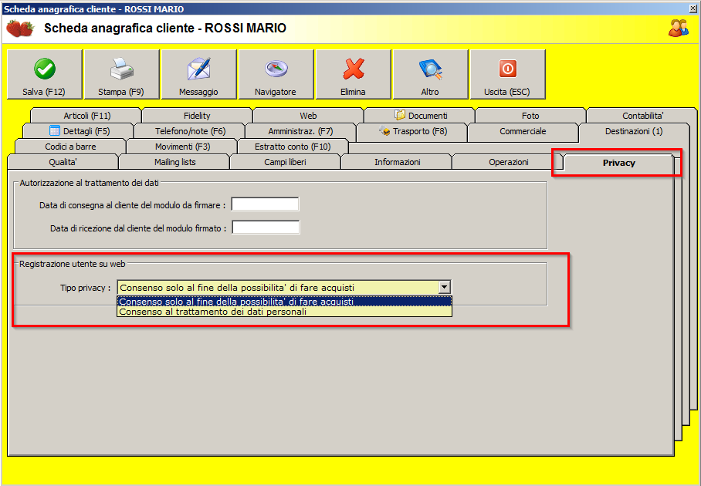Choose 'Consenso al trattamento dei dati personali' in the open list
This screenshot has width=701, height=486.
pyautogui.click(x=284, y=312)
